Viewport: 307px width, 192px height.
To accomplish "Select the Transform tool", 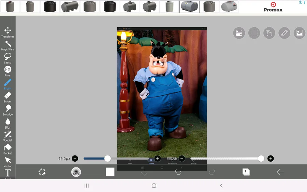I will pyautogui.click(x=8, y=32).
